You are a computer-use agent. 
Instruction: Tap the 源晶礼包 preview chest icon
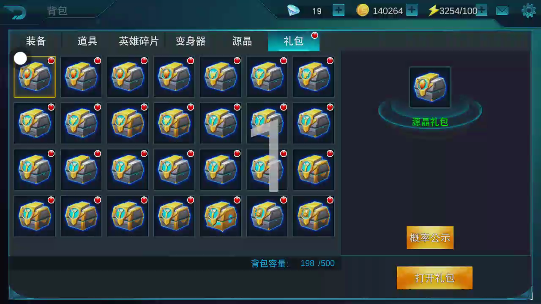pyautogui.click(x=430, y=87)
